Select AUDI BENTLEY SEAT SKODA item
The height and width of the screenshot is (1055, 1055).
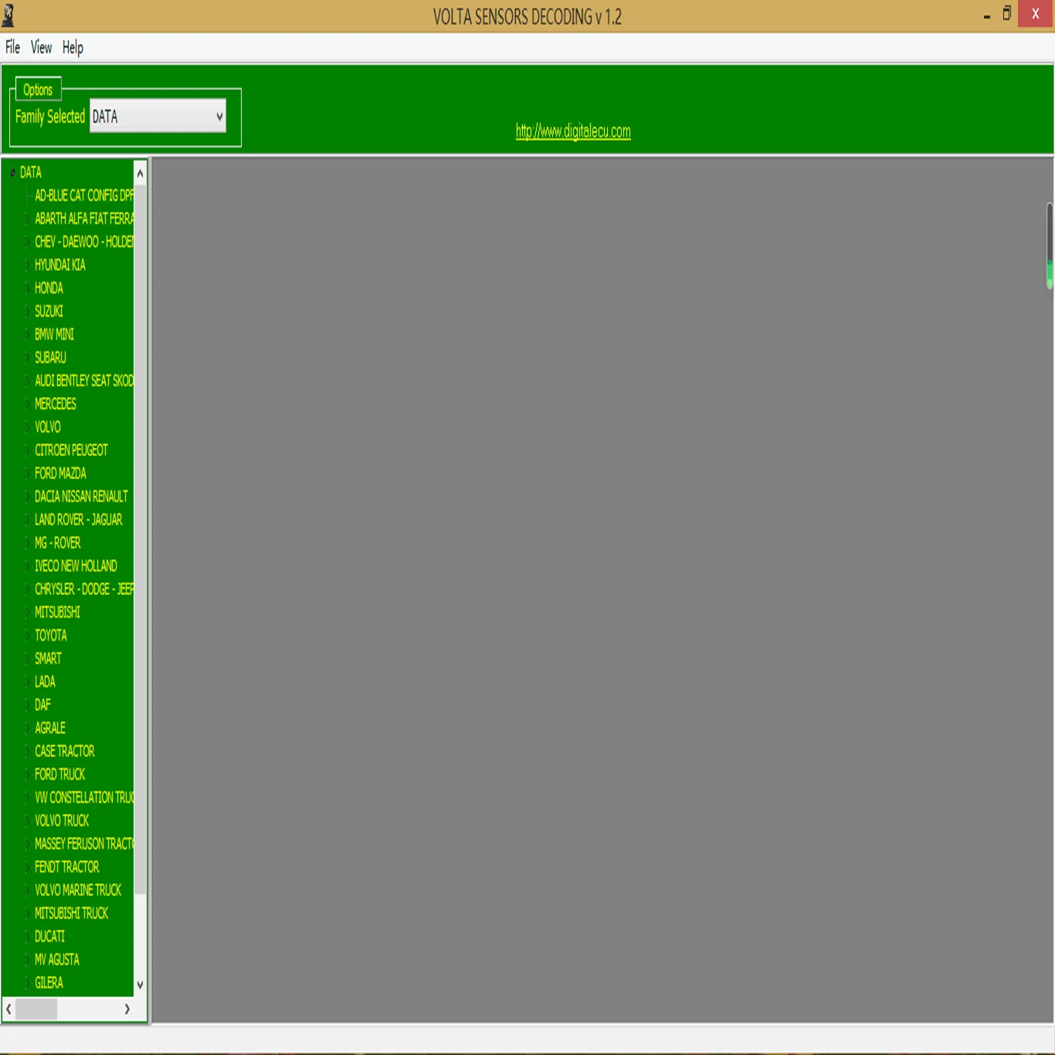[84, 381]
